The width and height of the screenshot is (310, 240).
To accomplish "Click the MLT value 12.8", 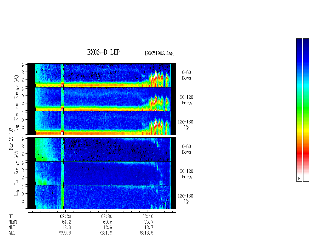I will click(108, 228).
